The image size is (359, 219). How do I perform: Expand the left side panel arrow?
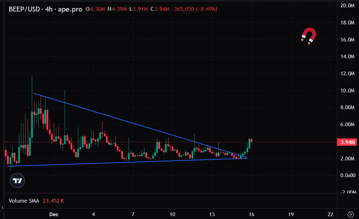pos(2,207)
